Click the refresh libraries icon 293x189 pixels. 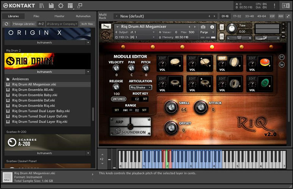point(6,24)
